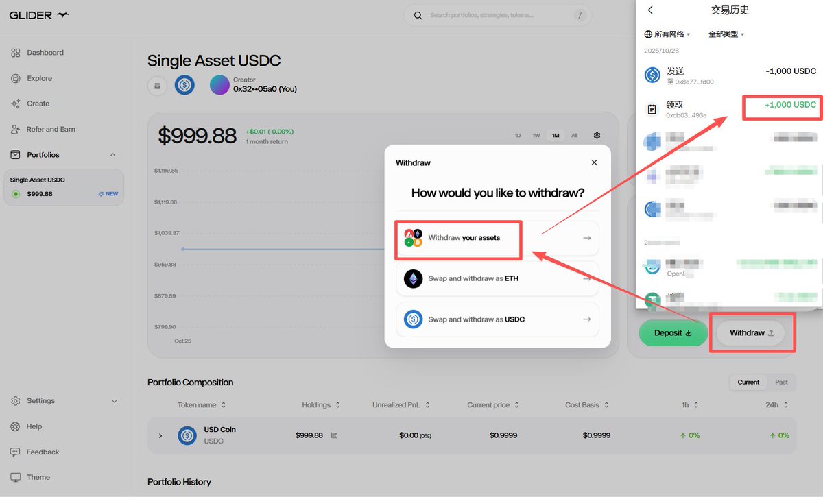Open the 领取 +1,000 USDC transaction
This screenshot has width=823, height=497.
pos(730,109)
